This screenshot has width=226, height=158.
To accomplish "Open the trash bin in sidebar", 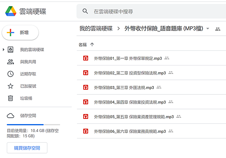I will (x=11, y=98).
